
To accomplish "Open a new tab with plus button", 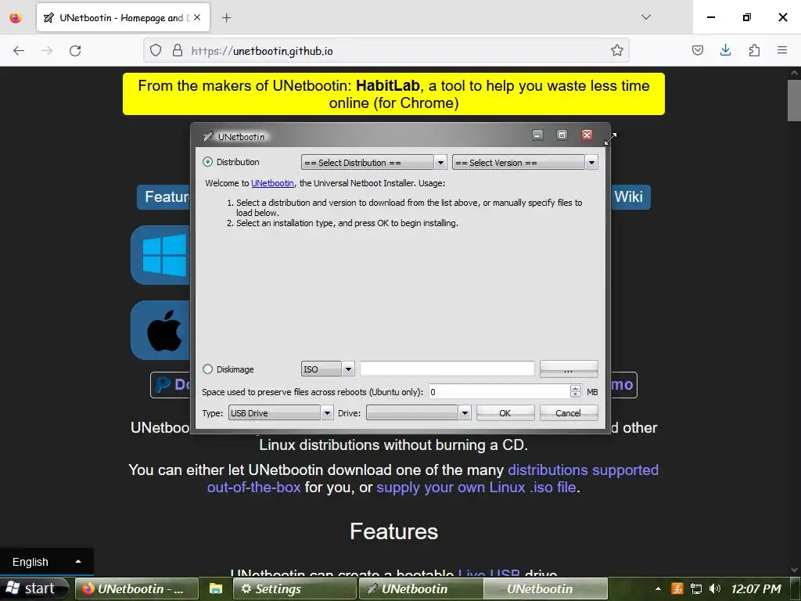I will [226, 18].
